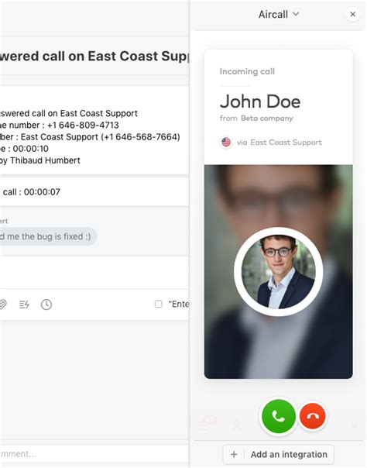Click John Doe's round profile photo

point(278,271)
